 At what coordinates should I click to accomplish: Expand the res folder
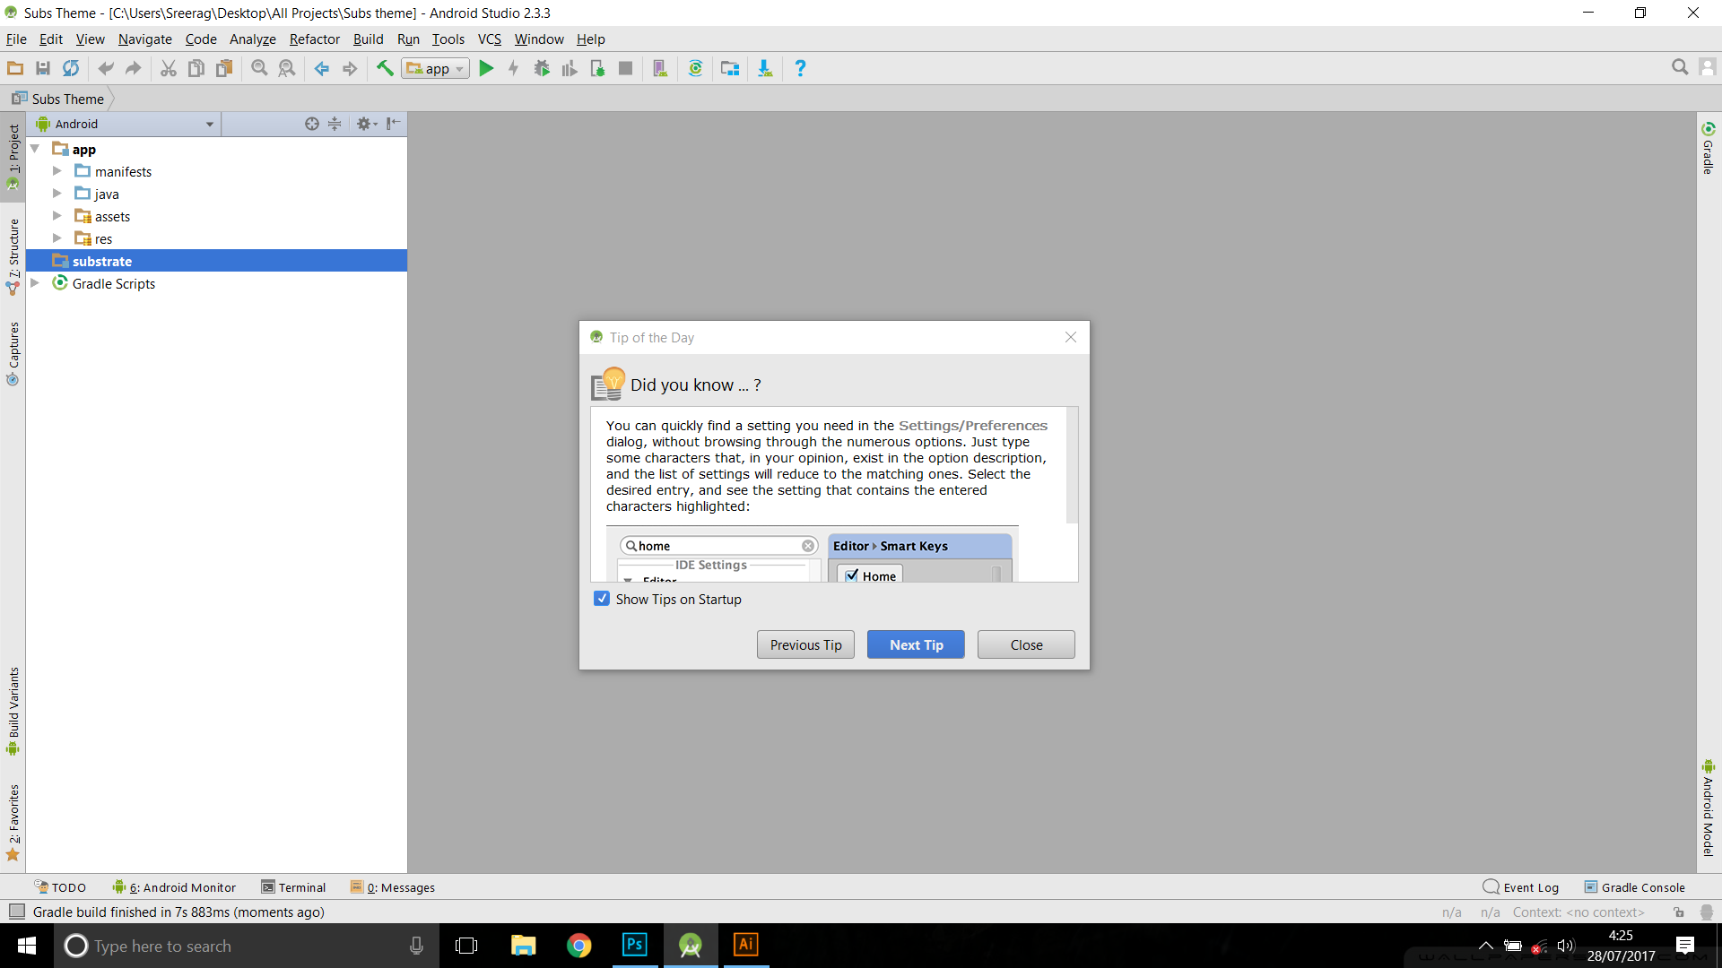coord(57,238)
